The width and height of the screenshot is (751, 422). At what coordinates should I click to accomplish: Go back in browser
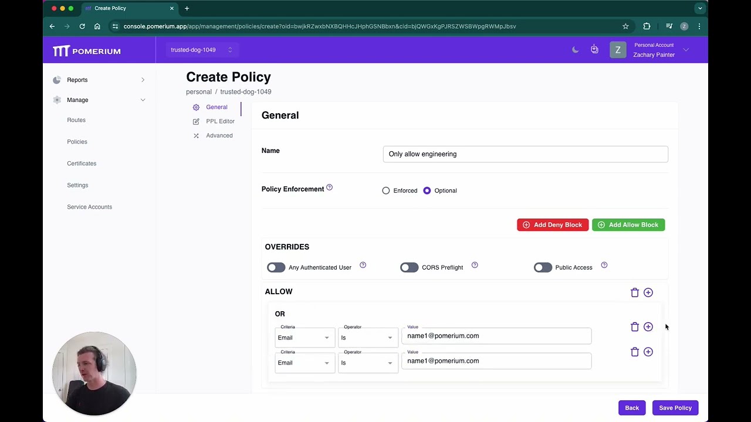click(52, 26)
